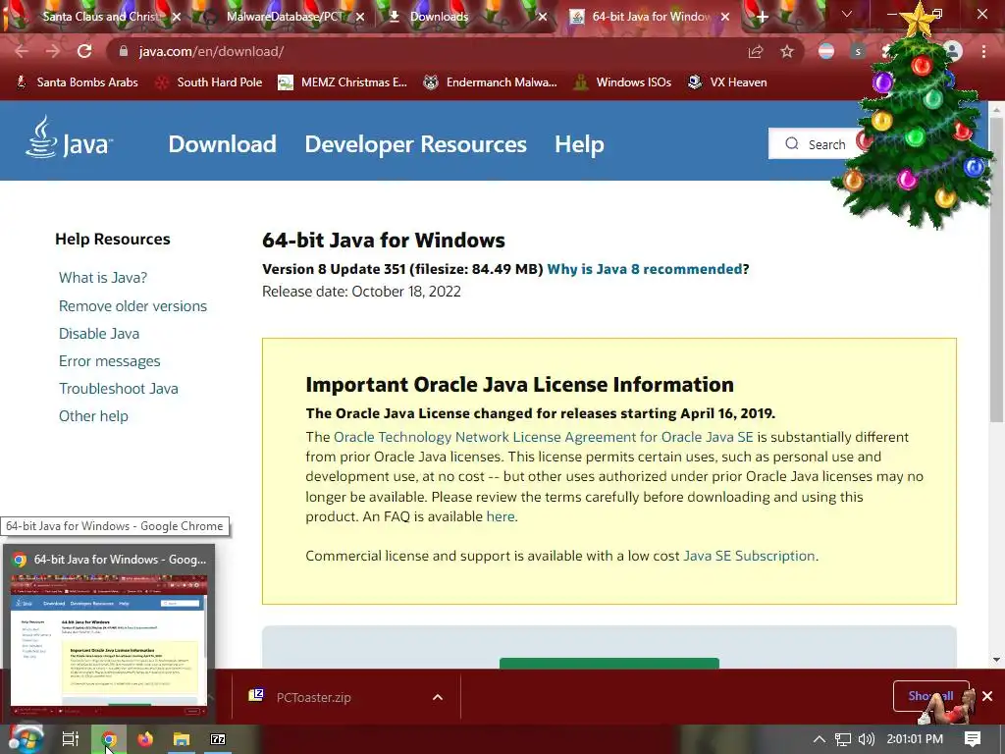
Task: Open Santa Bombs Arabs bookmark
Action: click(77, 82)
